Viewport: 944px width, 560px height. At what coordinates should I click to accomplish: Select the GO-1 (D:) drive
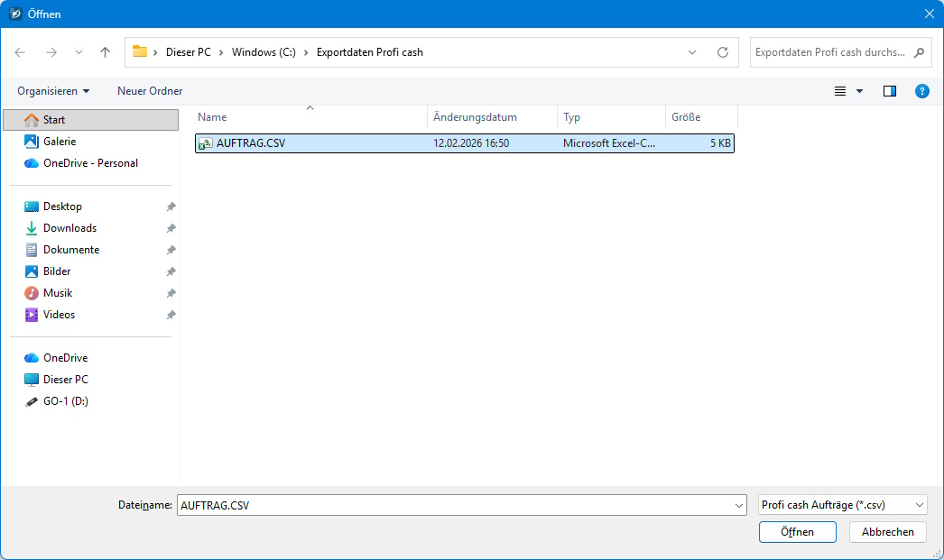click(61, 400)
